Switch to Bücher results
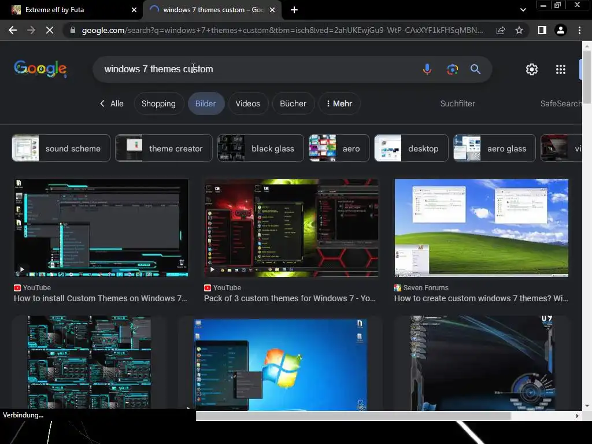The height and width of the screenshot is (444, 592). pyautogui.click(x=293, y=103)
